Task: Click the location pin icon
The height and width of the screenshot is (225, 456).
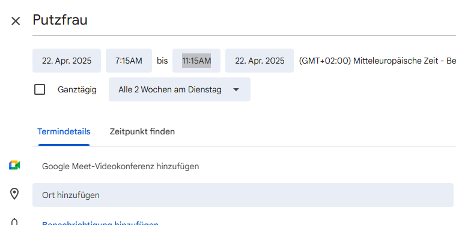Action: point(14,194)
